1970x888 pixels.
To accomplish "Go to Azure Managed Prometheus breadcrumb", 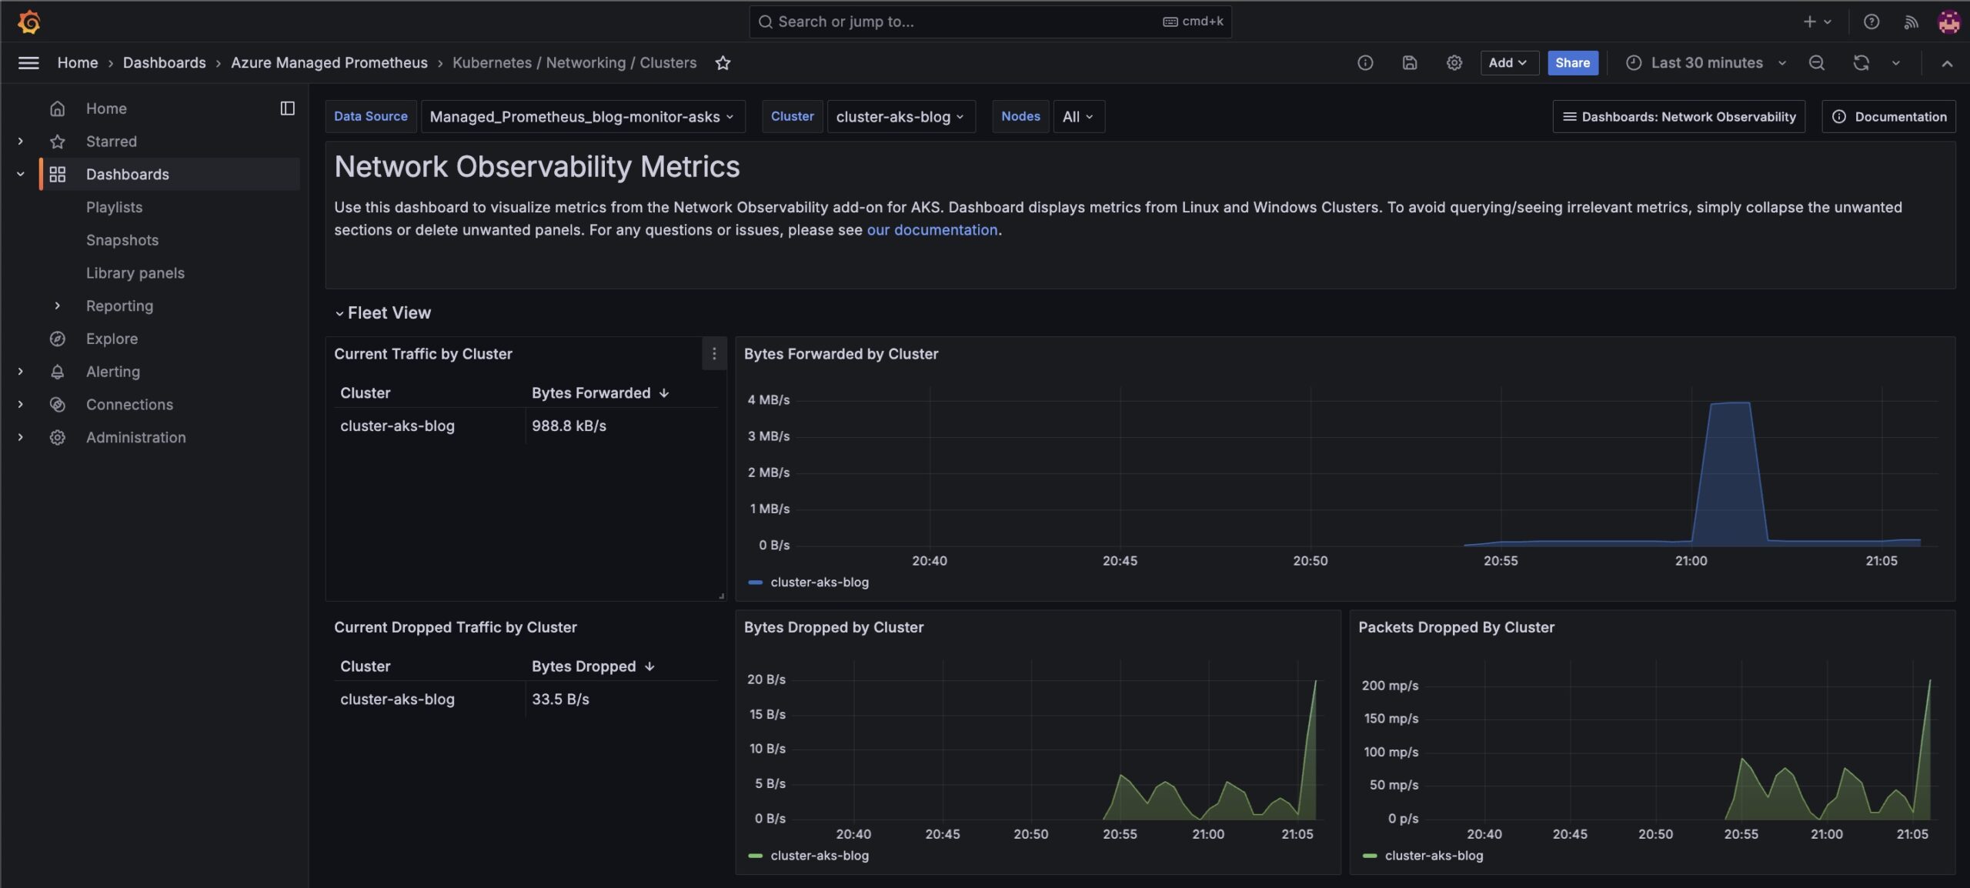I will tap(329, 63).
